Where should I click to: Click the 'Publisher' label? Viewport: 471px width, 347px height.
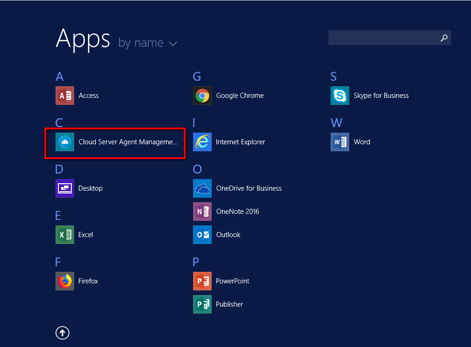(x=230, y=304)
